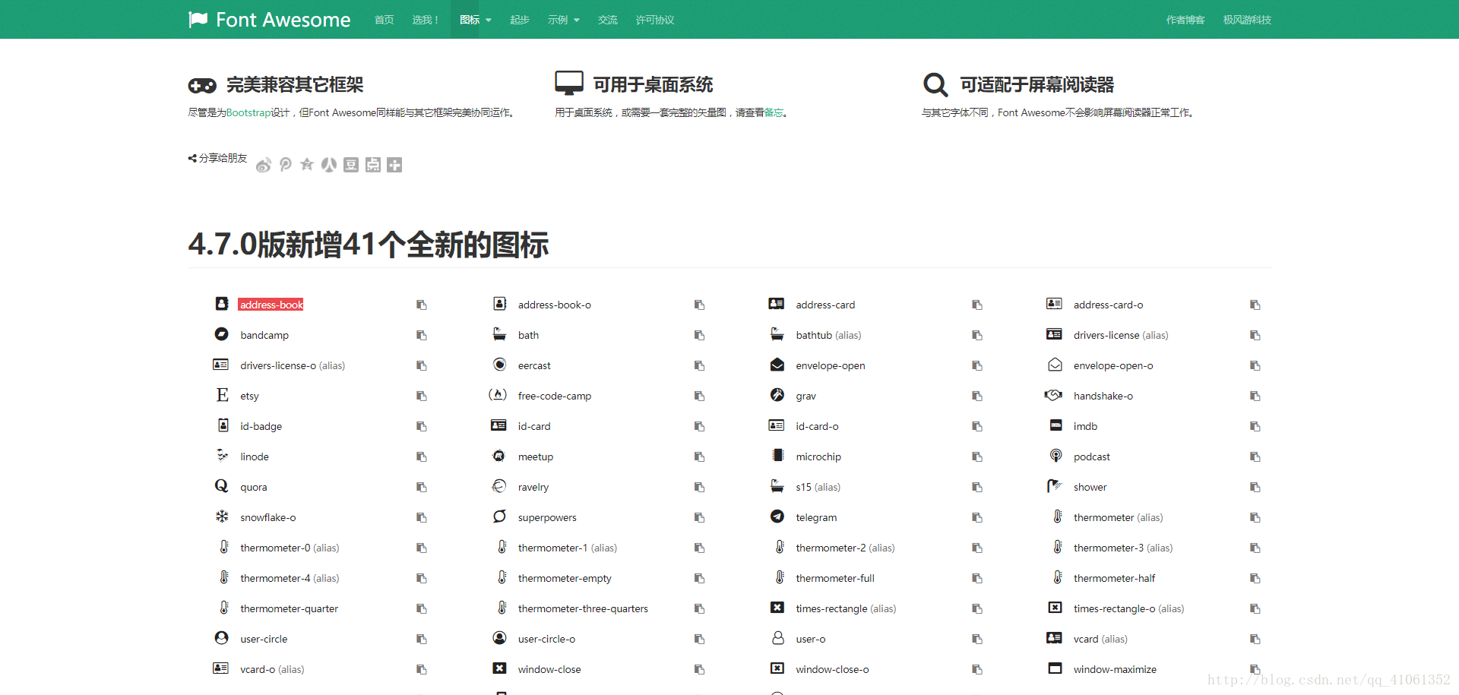Open the vcard-o (alias) label
The height and width of the screenshot is (695, 1459).
pyautogui.click(x=272, y=669)
